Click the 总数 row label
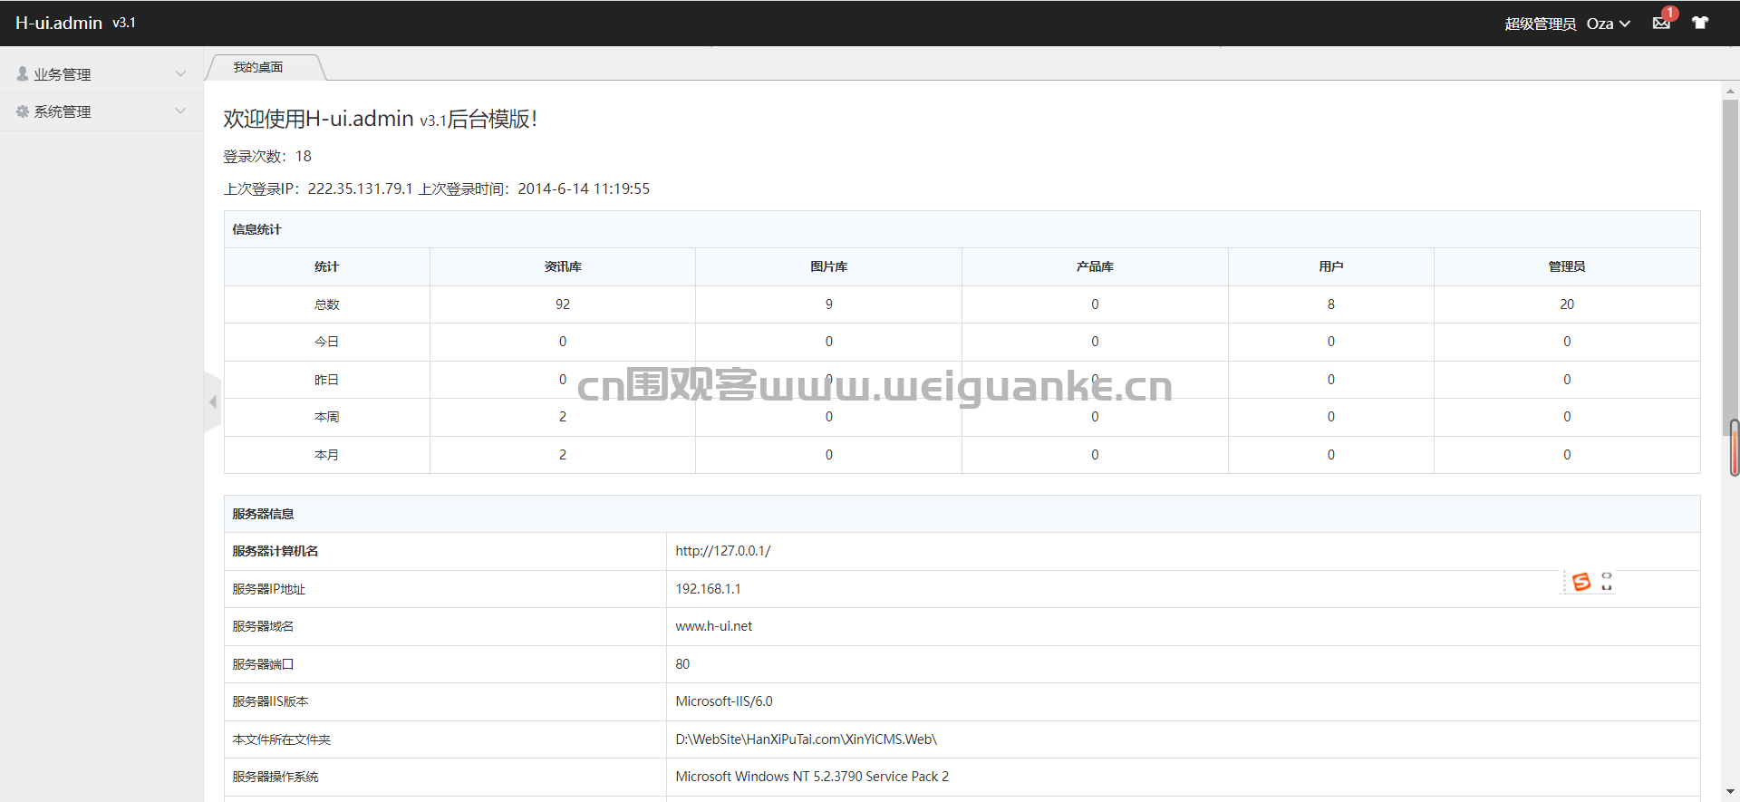The image size is (1740, 802). [x=326, y=304]
